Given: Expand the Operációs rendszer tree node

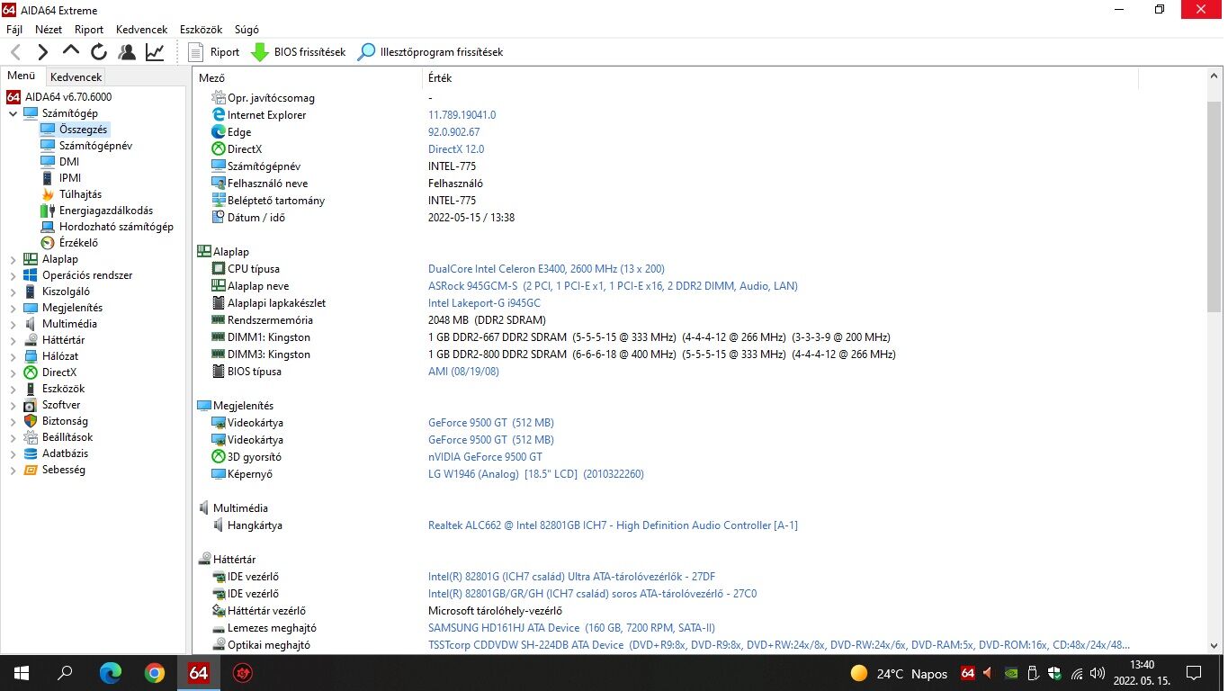Looking at the screenshot, I should click(13, 275).
